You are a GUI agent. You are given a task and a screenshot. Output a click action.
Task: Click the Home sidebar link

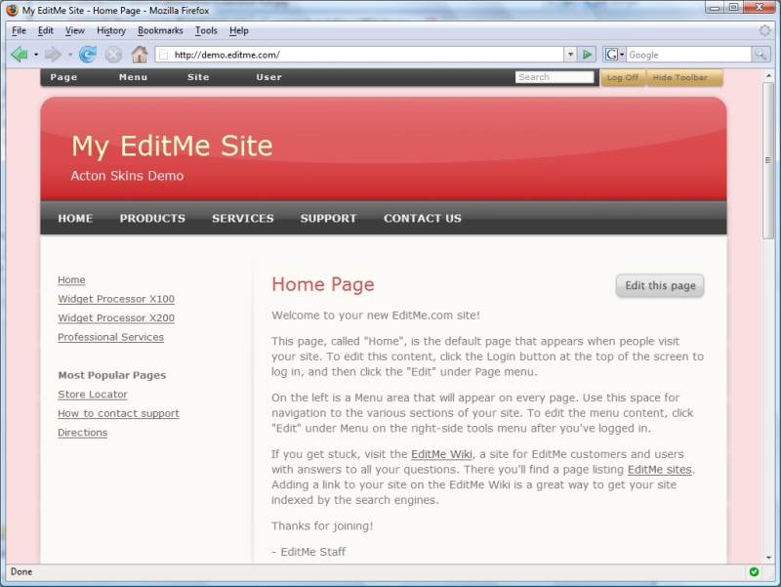coord(71,280)
